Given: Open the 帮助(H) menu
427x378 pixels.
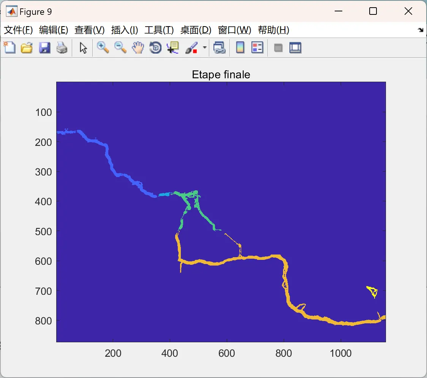Looking at the screenshot, I should pos(274,30).
